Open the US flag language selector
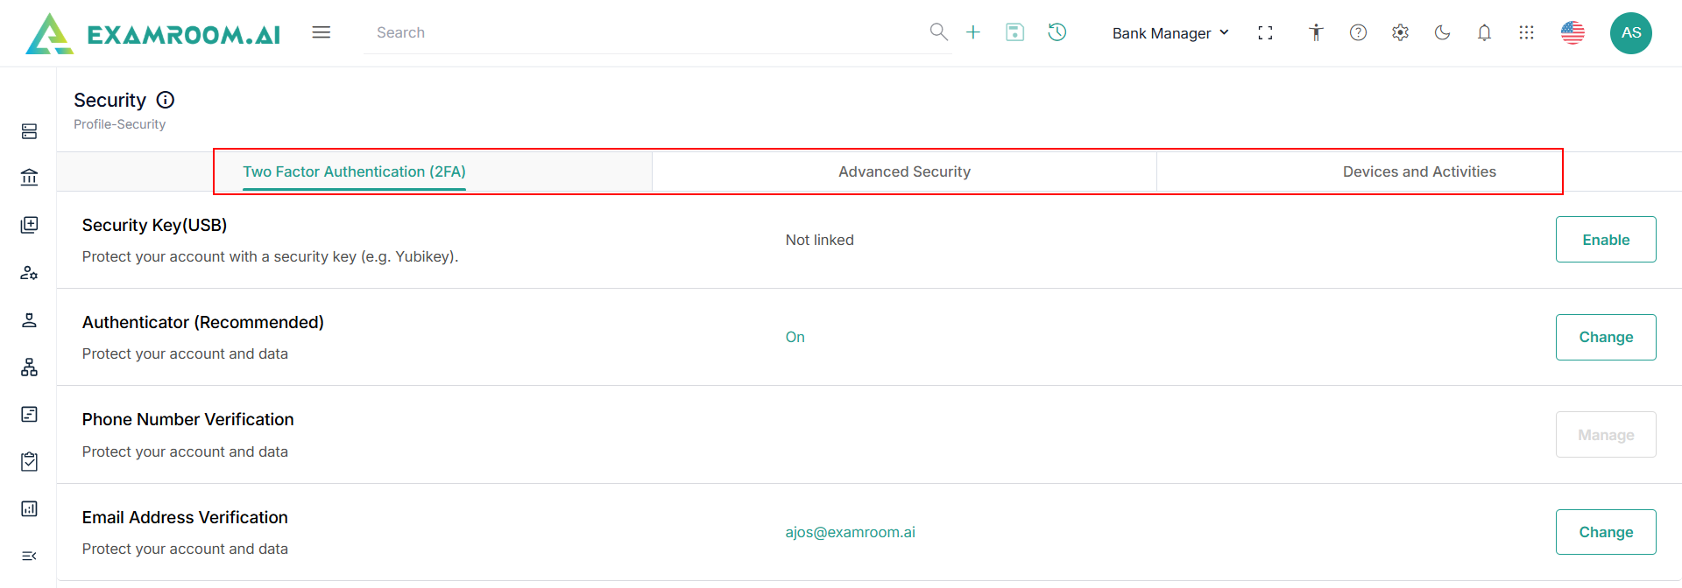Viewport: 1682px width, 588px height. click(1572, 32)
